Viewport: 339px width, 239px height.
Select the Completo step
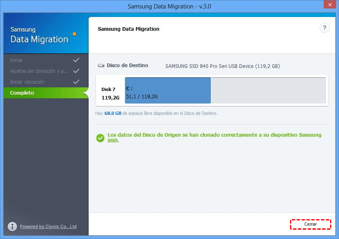pos(46,93)
